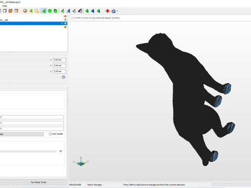
Task: Click the Press Shift hint in the status bar
Action: tap(154, 185)
